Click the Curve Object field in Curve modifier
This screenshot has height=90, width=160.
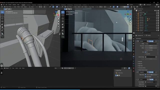(151, 82)
